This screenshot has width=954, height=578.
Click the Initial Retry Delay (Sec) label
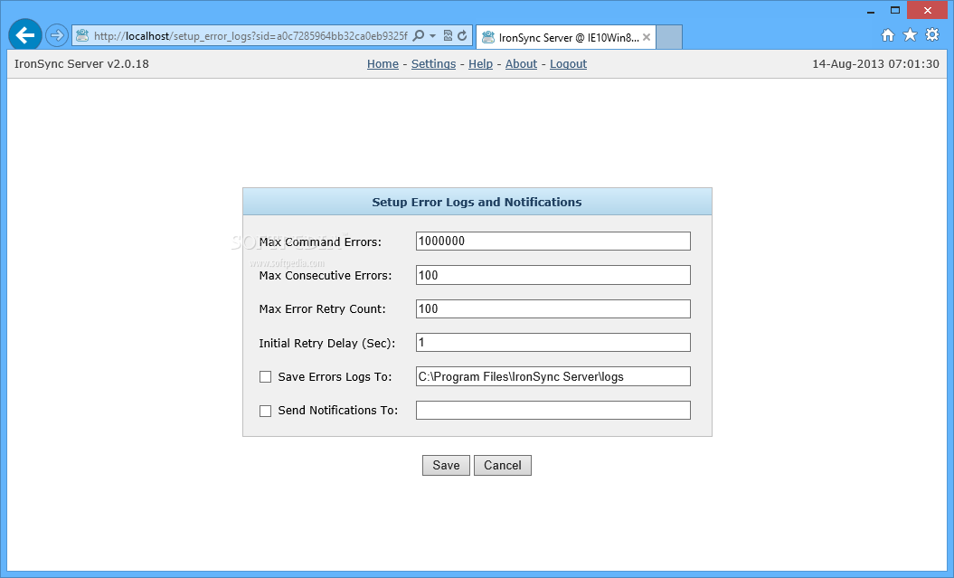point(327,343)
